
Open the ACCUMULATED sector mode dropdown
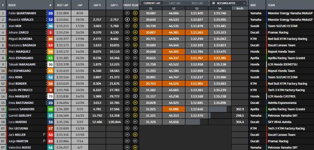point(228,3)
